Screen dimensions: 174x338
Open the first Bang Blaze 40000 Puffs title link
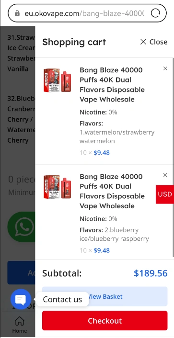[x=112, y=85]
